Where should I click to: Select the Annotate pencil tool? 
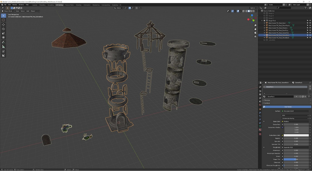click(3, 42)
